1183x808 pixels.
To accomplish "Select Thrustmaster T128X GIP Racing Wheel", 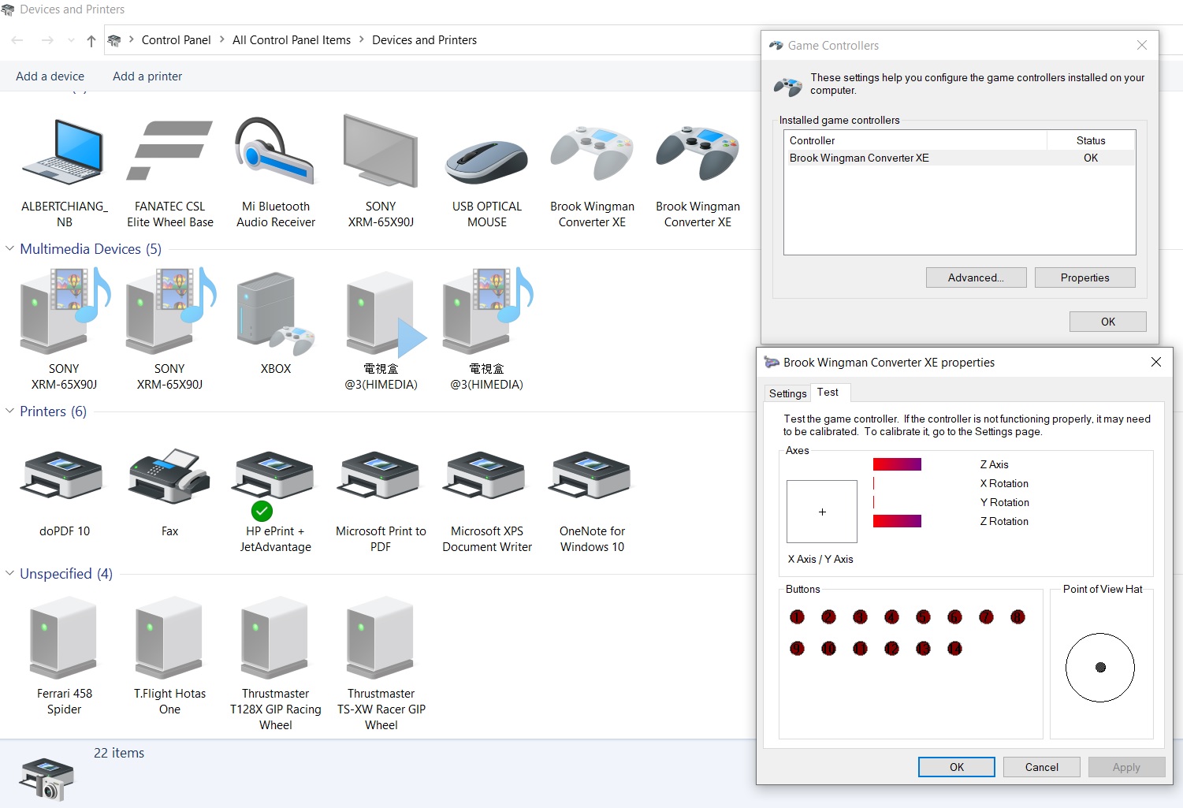I will 275,662.
